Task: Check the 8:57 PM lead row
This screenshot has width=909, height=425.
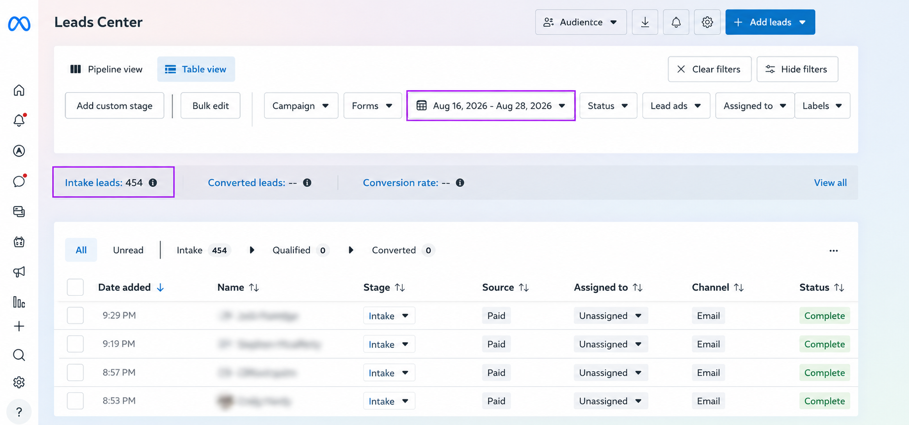Action: point(75,372)
